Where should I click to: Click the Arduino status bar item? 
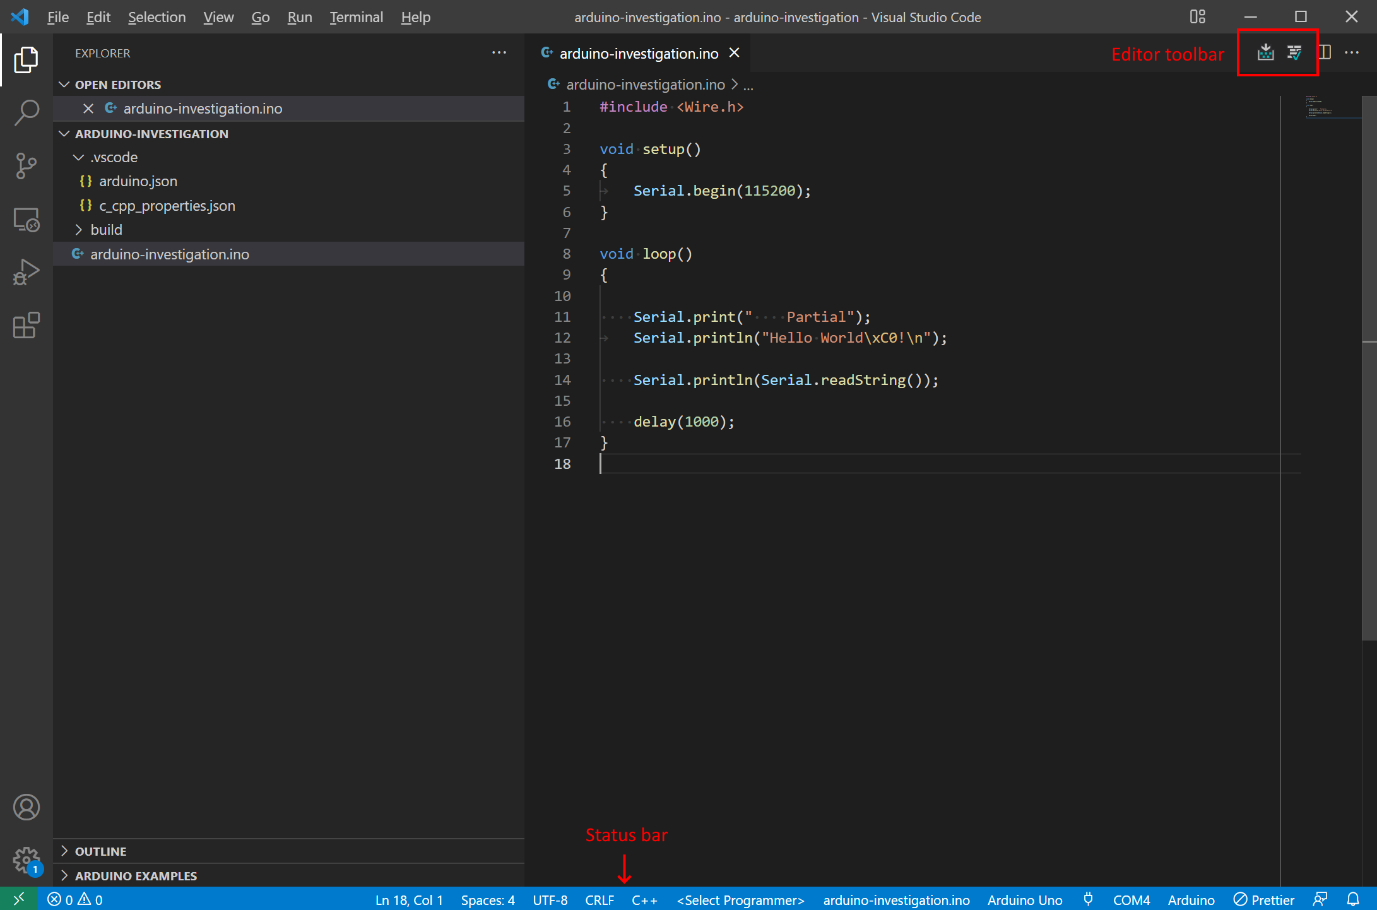pos(1191,899)
